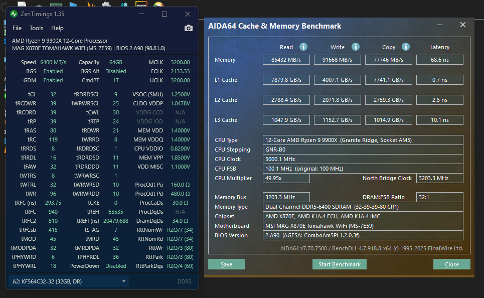484x298 pixels.
Task: Select the Memory Latency field 68.6 ns
Action: (440, 60)
